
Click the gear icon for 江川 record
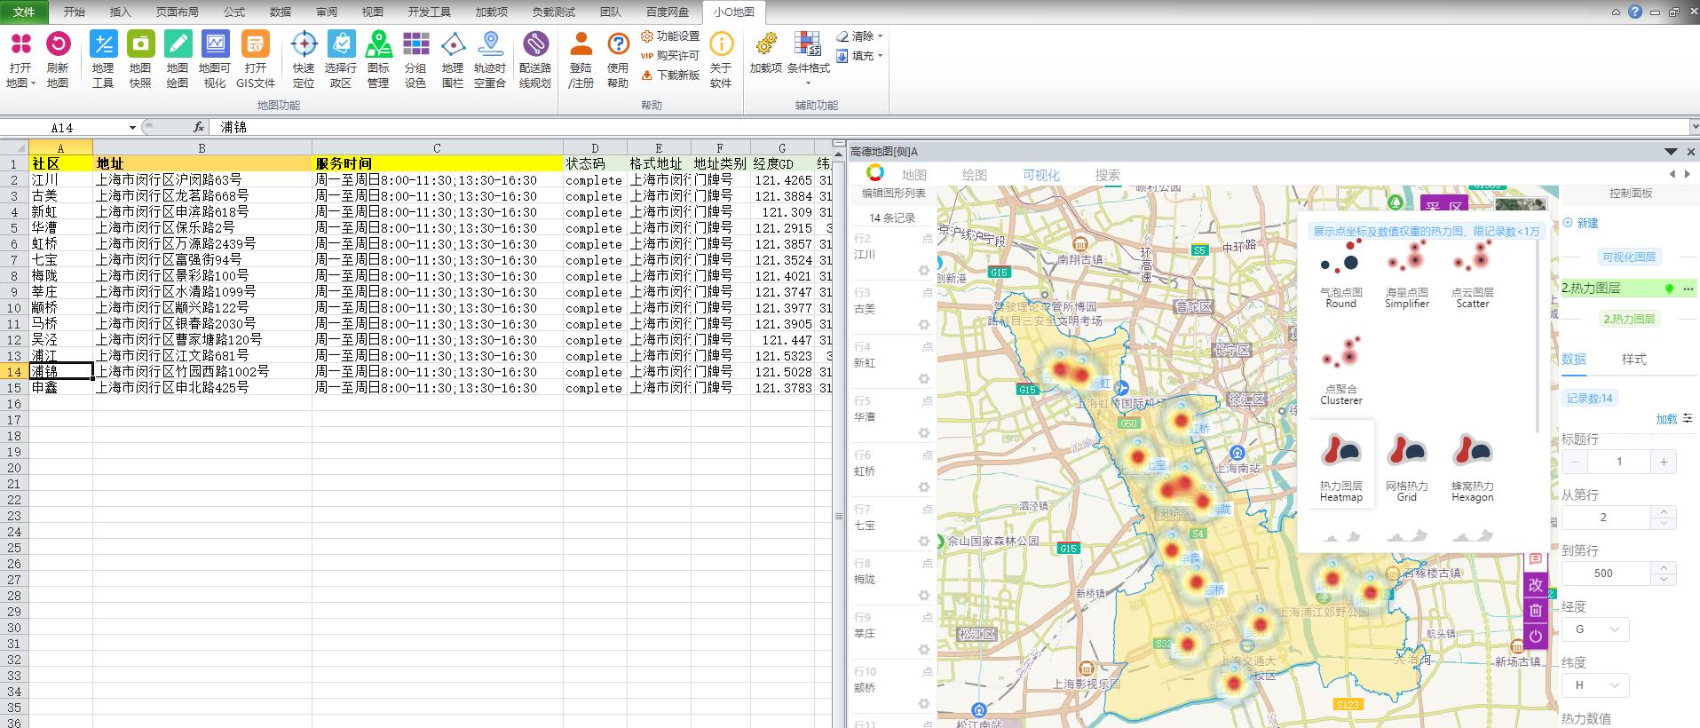[923, 271]
